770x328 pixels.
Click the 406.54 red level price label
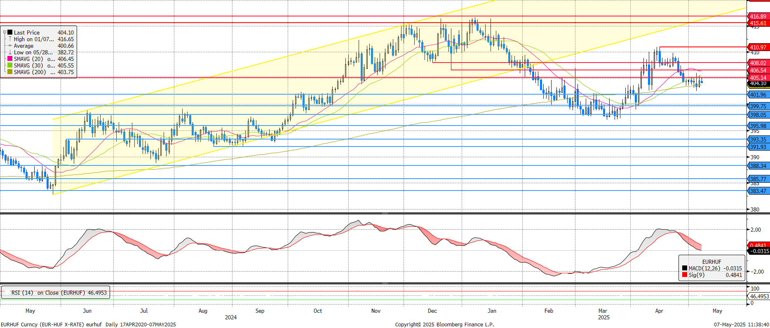(x=758, y=70)
